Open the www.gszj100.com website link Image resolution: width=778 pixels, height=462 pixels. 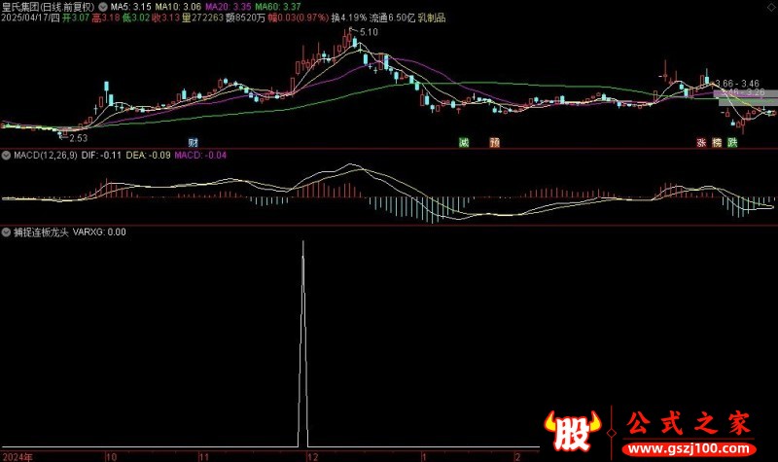pyautogui.click(x=689, y=449)
